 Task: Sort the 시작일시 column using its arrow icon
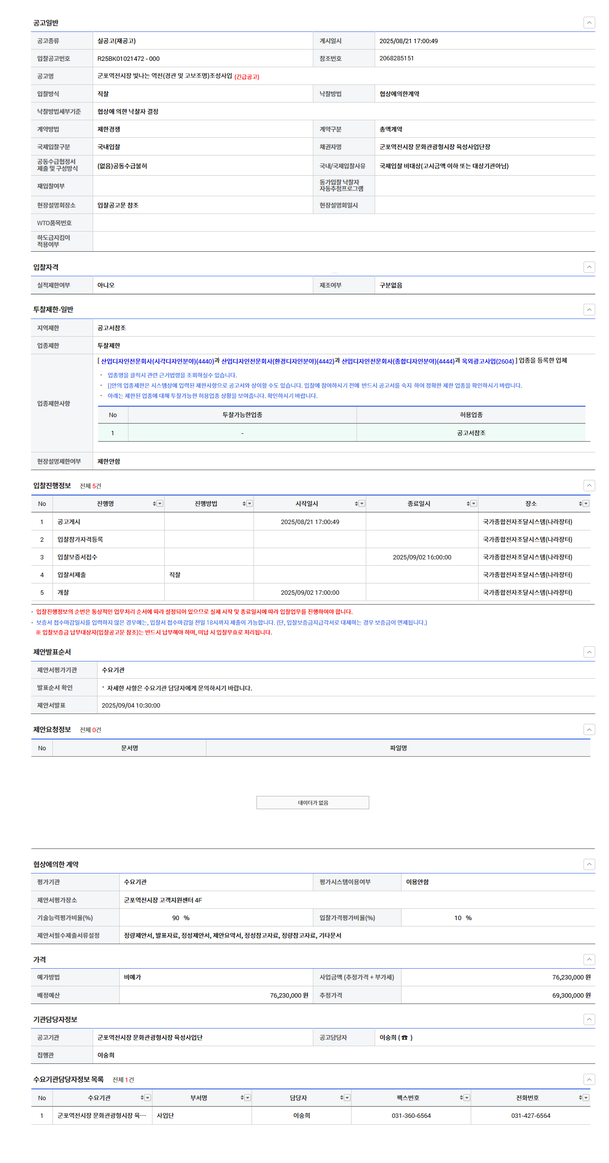[356, 503]
